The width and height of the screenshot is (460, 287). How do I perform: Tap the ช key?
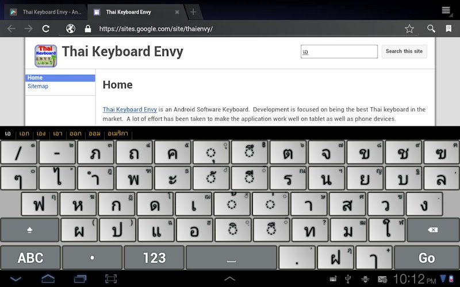click(403, 153)
